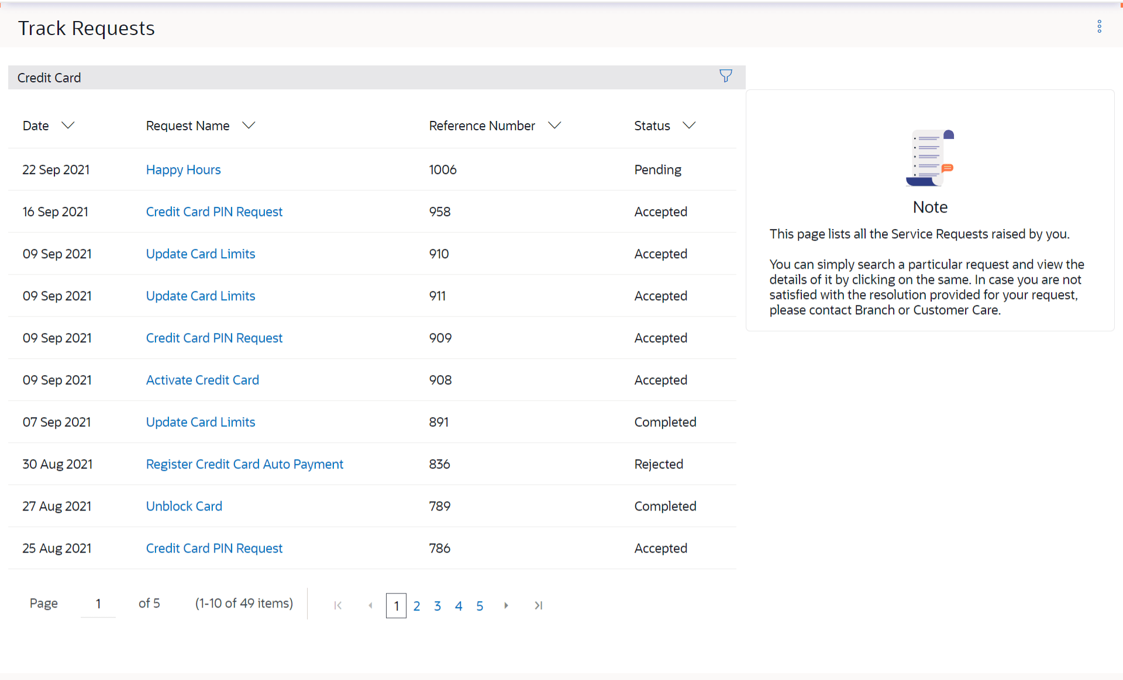This screenshot has height=680, width=1123.
Task: Sort by Date column chevron
Action: pyautogui.click(x=68, y=125)
